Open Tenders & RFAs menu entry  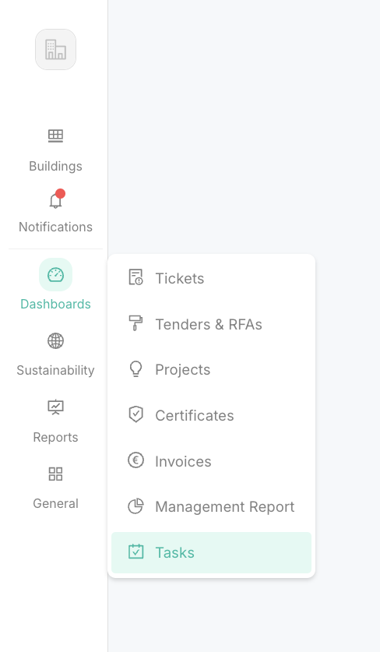[211, 324]
